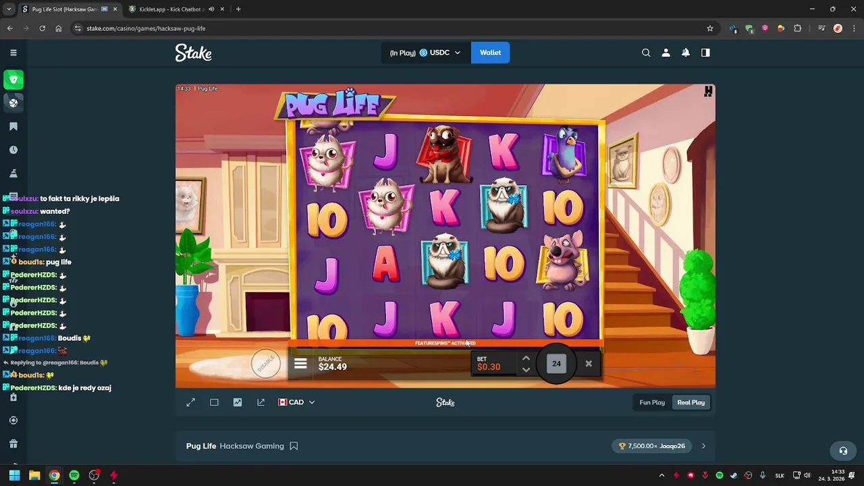Toggle theatre mode rectangle icon
The image size is (864, 486).
214,402
